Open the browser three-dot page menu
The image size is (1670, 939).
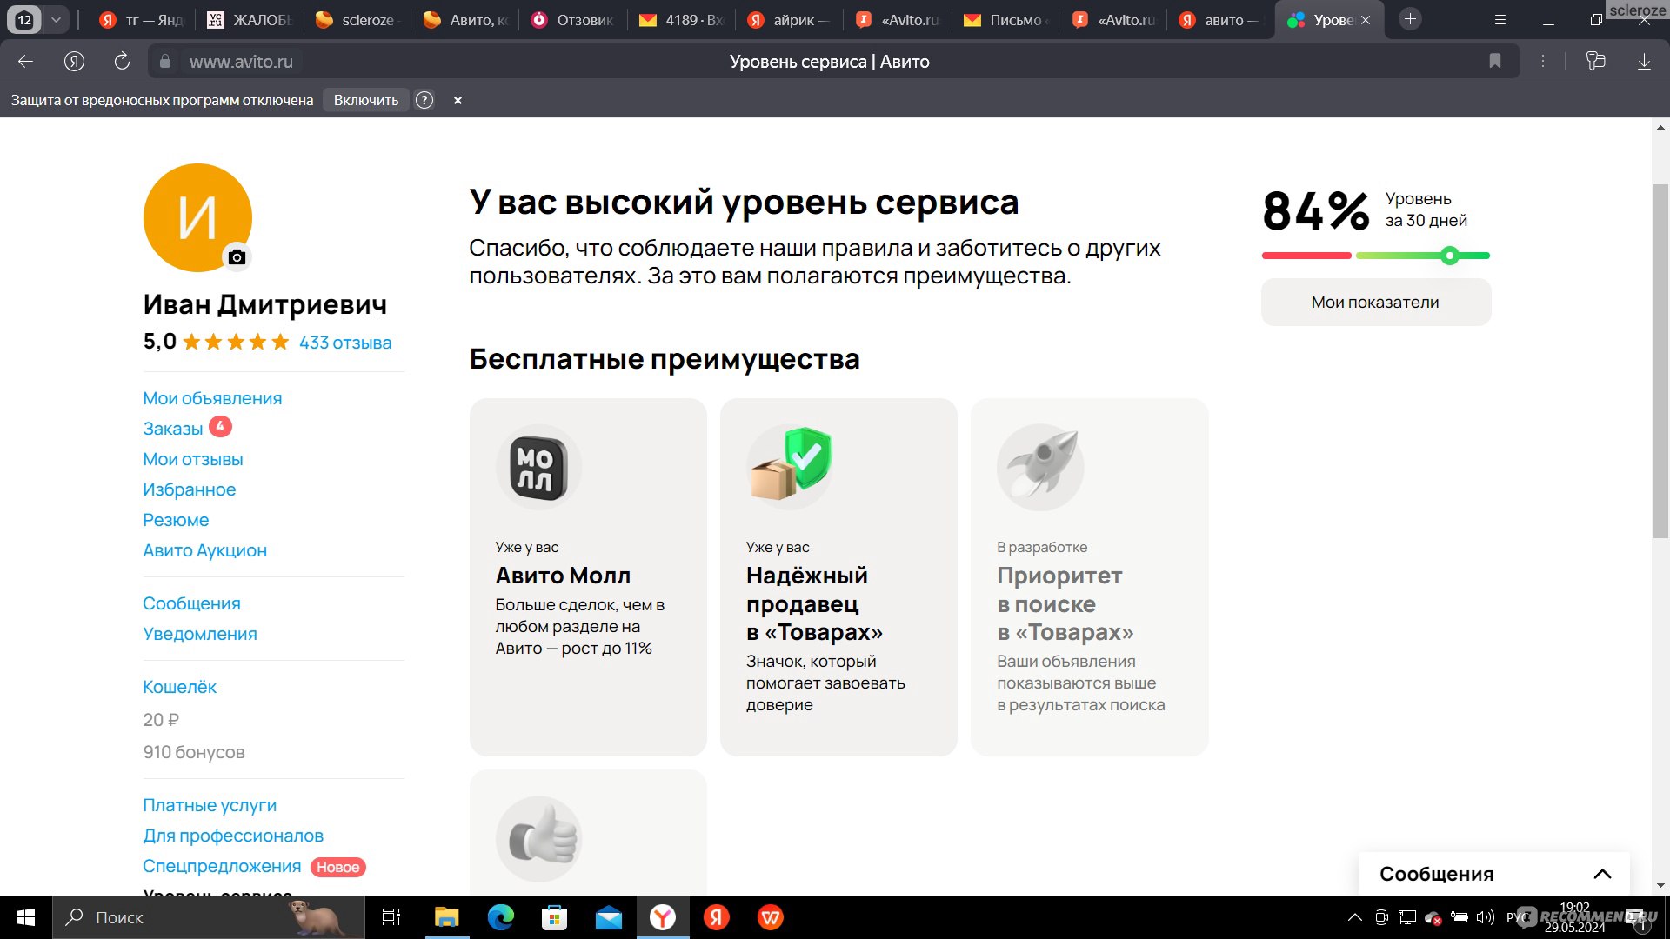(1543, 61)
